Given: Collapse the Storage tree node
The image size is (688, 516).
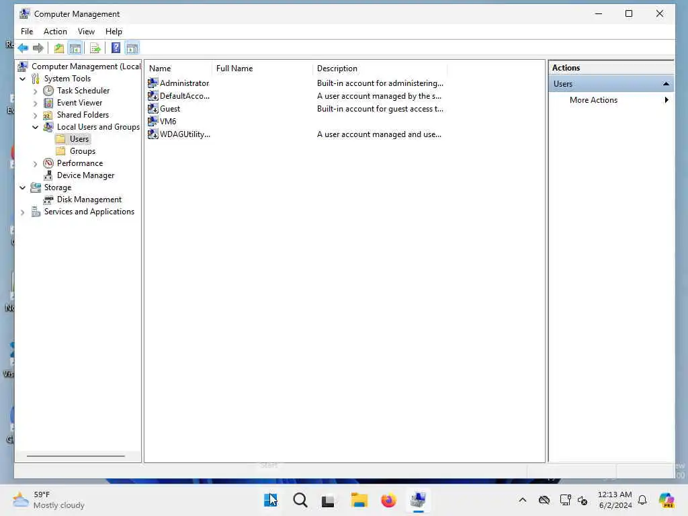Looking at the screenshot, I should click(x=23, y=188).
